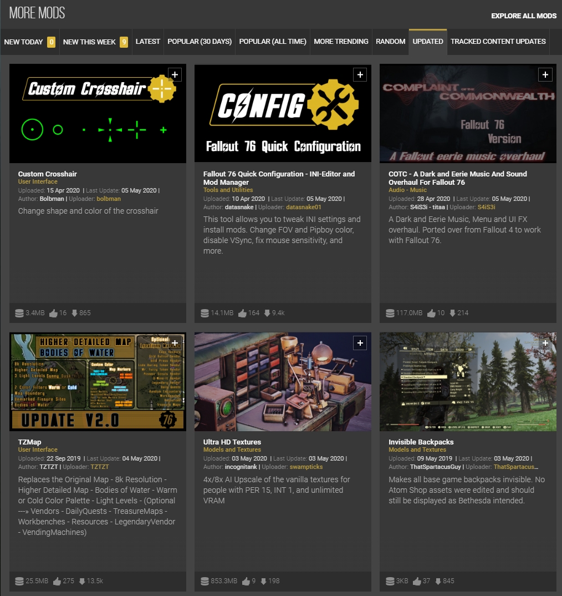
Task: Click downloads icon showing 198
Action: [x=263, y=581]
